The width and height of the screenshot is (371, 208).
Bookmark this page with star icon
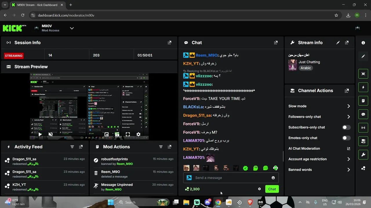[x=336, y=15]
